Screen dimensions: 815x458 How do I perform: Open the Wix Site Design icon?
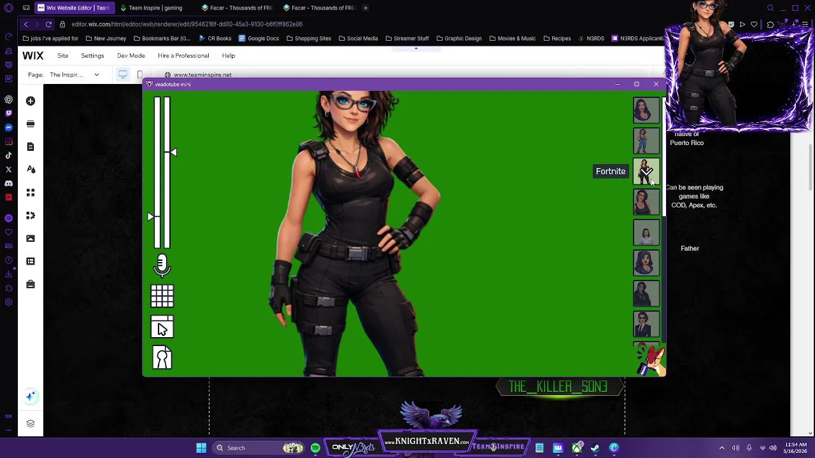31,170
